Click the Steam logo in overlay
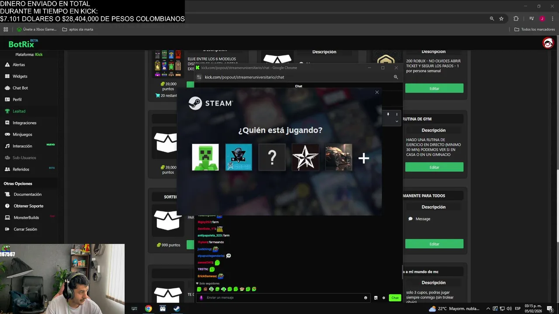 210,103
